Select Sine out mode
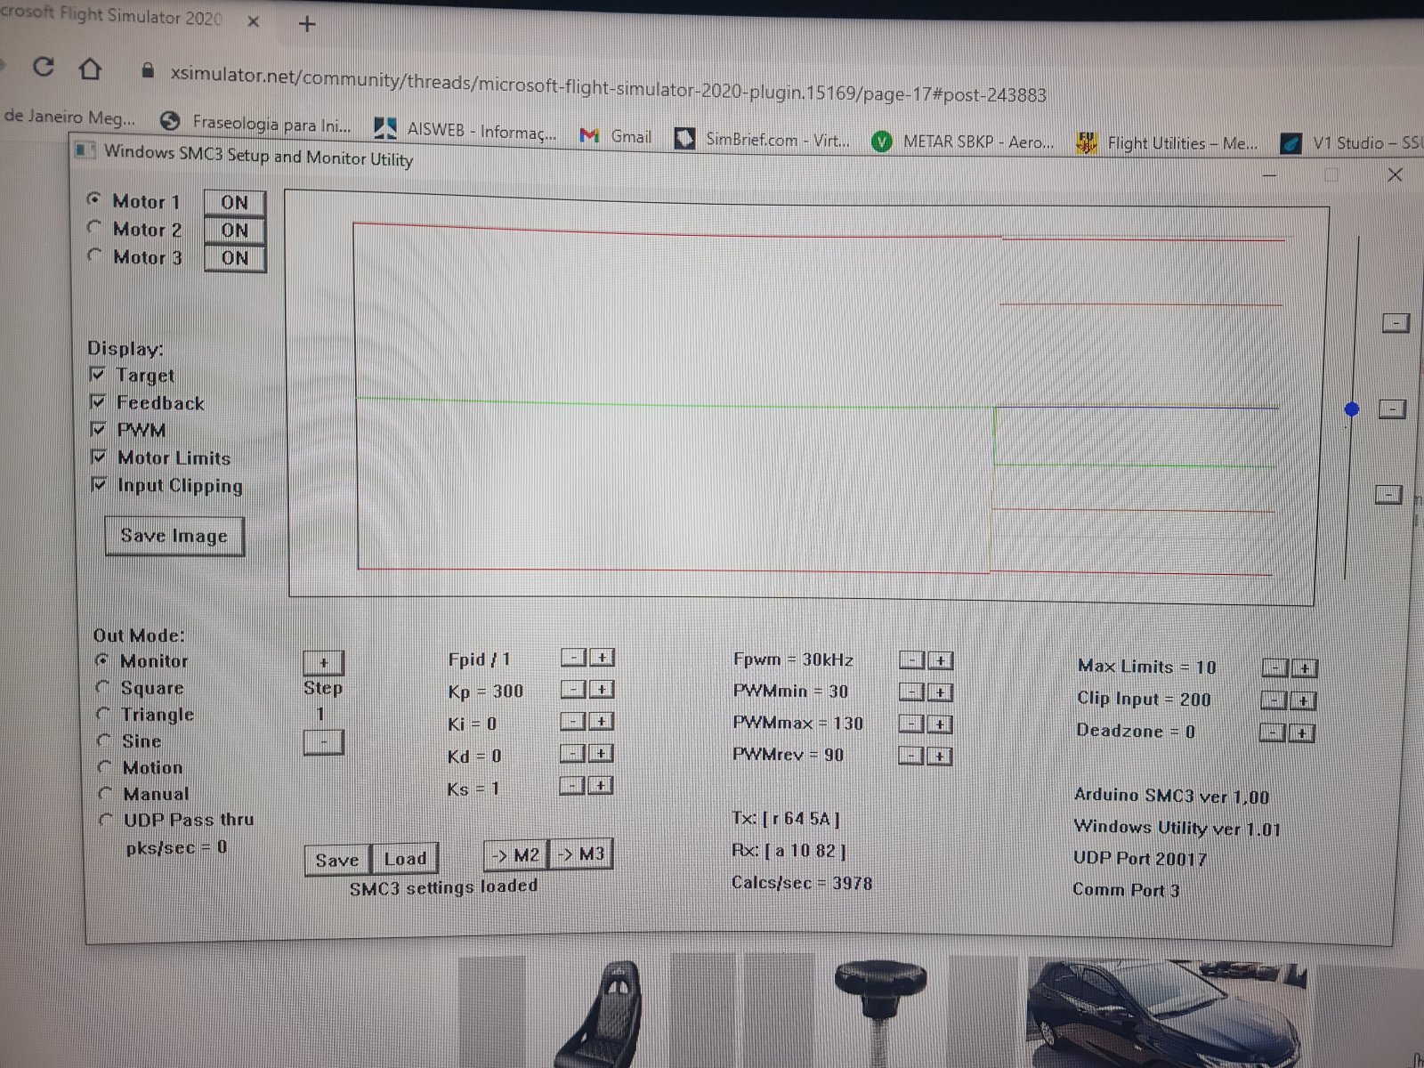The image size is (1424, 1068). pos(105,740)
